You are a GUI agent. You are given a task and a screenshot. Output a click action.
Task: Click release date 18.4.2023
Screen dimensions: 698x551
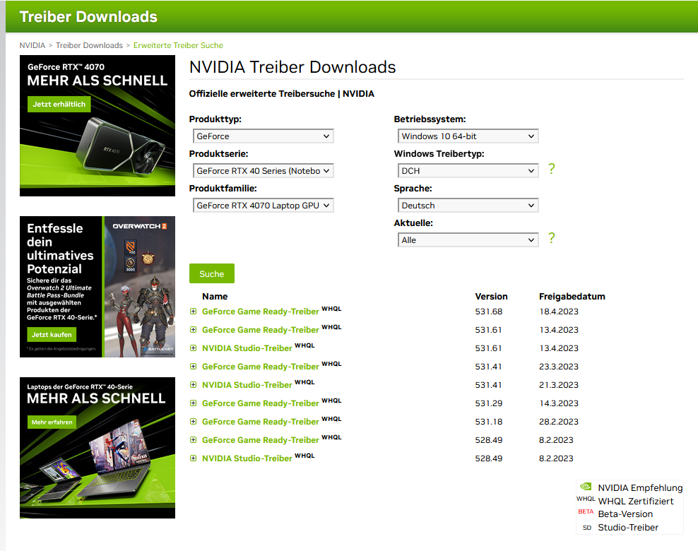559,312
